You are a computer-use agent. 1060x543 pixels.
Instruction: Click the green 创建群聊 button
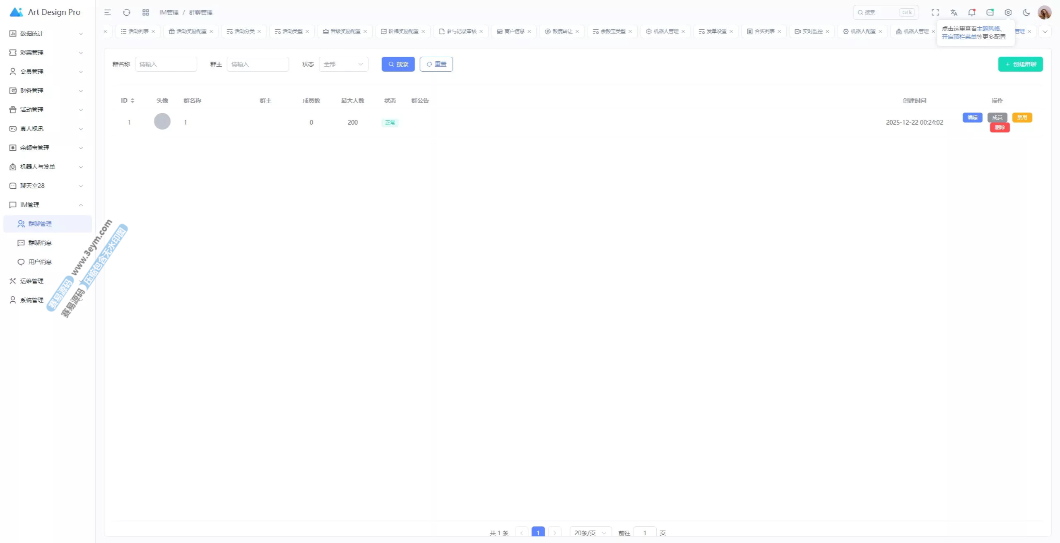1020,64
